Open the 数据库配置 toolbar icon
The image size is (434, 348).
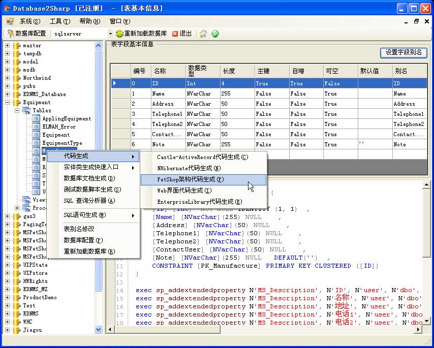click(x=11, y=34)
